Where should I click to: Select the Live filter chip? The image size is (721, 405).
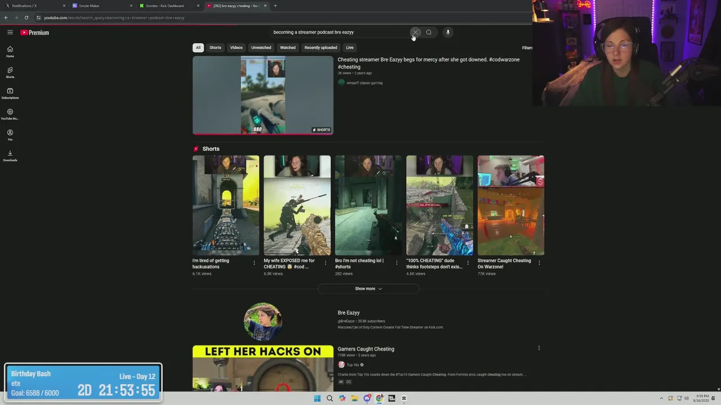pyautogui.click(x=350, y=48)
